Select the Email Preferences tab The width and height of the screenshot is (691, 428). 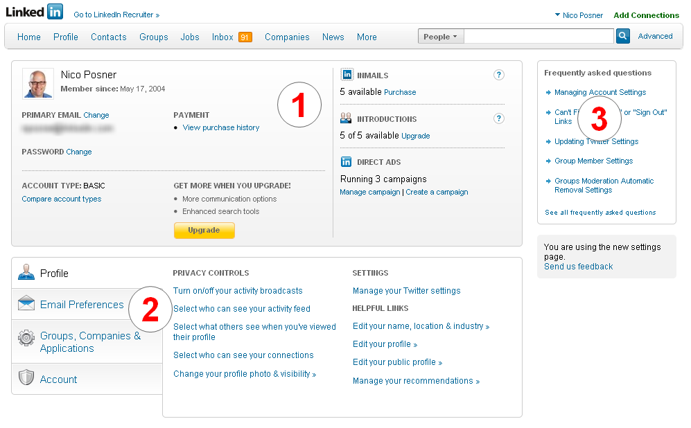pos(87,304)
